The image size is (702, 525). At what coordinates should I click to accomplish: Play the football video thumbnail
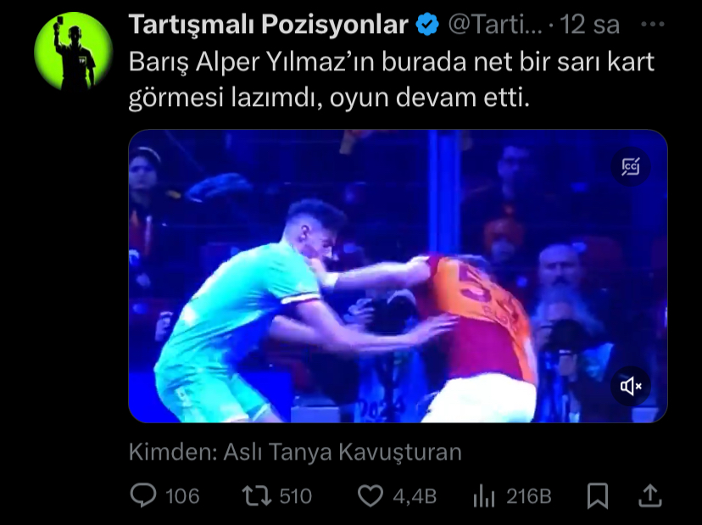click(398, 276)
